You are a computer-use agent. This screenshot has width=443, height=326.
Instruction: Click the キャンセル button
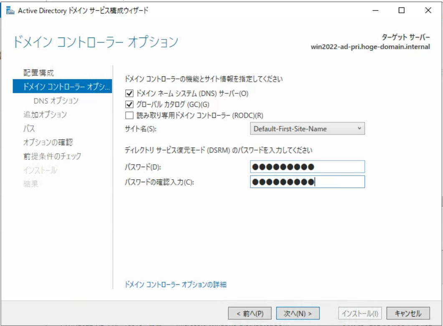408,313
